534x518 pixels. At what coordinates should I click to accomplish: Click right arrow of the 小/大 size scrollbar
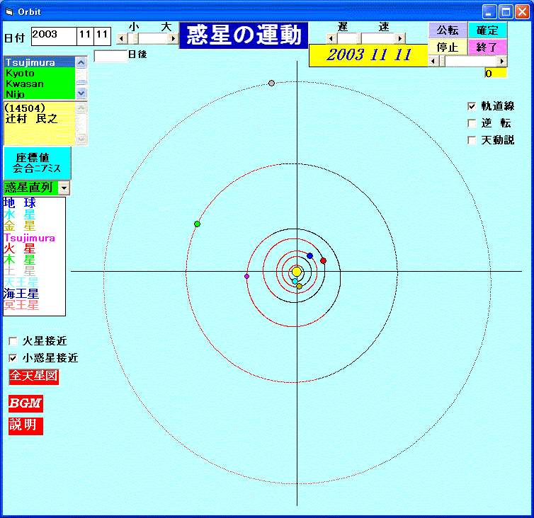coord(174,38)
